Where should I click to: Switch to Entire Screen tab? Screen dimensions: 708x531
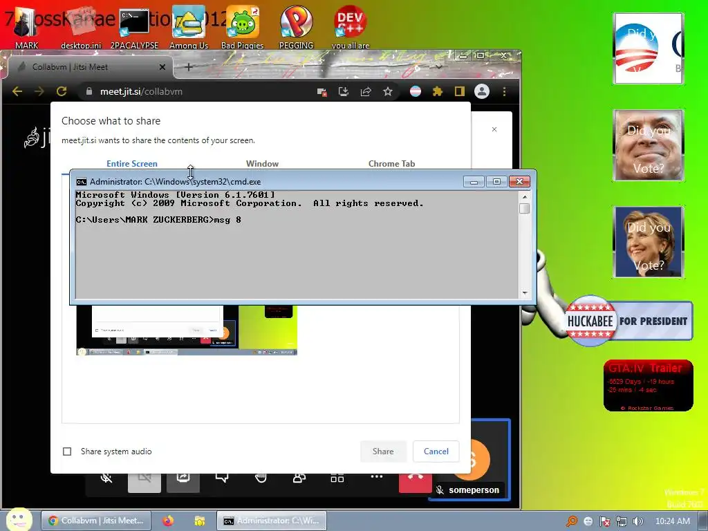click(x=132, y=163)
